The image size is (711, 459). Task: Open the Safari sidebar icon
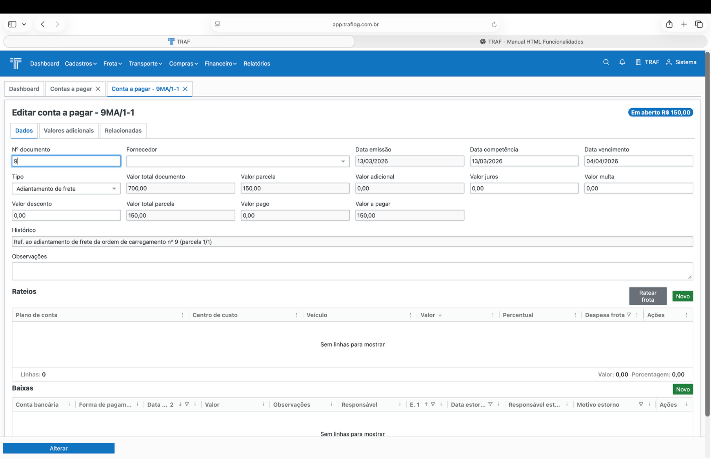[12, 24]
